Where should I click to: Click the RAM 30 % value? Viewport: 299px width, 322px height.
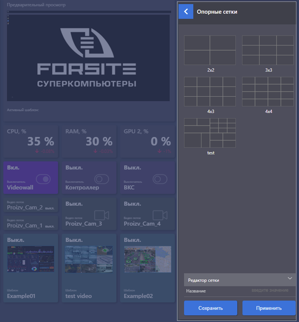pyautogui.click(x=99, y=141)
